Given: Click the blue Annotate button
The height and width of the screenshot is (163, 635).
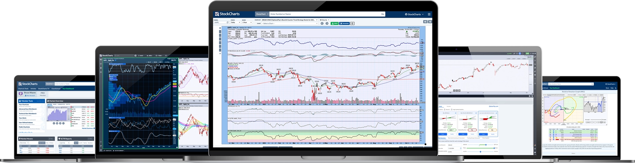Looking at the screenshot, I should [x=344, y=23].
